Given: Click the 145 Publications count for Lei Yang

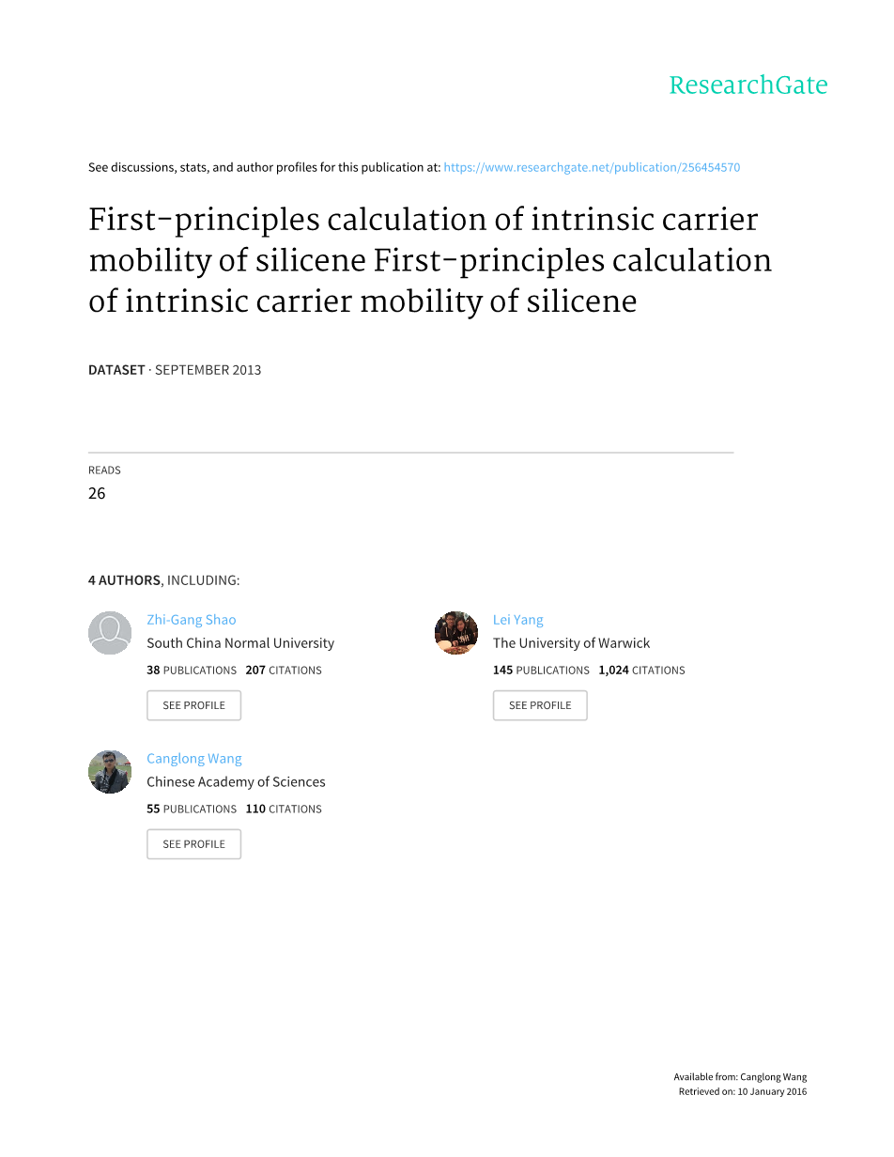Looking at the screenshot, I should (541, 671).
